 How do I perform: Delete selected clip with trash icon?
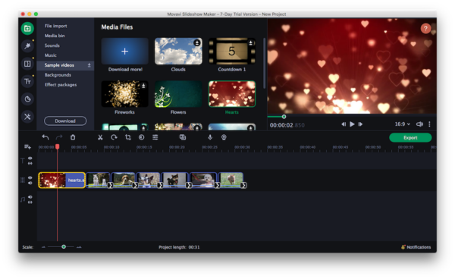[73, 137]
